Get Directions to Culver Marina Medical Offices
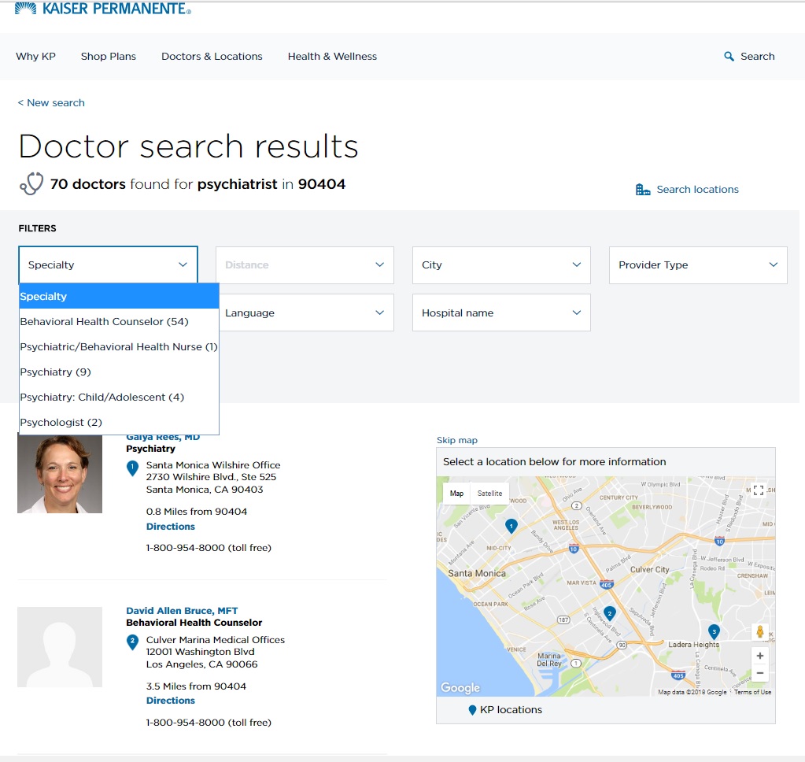 171,701
